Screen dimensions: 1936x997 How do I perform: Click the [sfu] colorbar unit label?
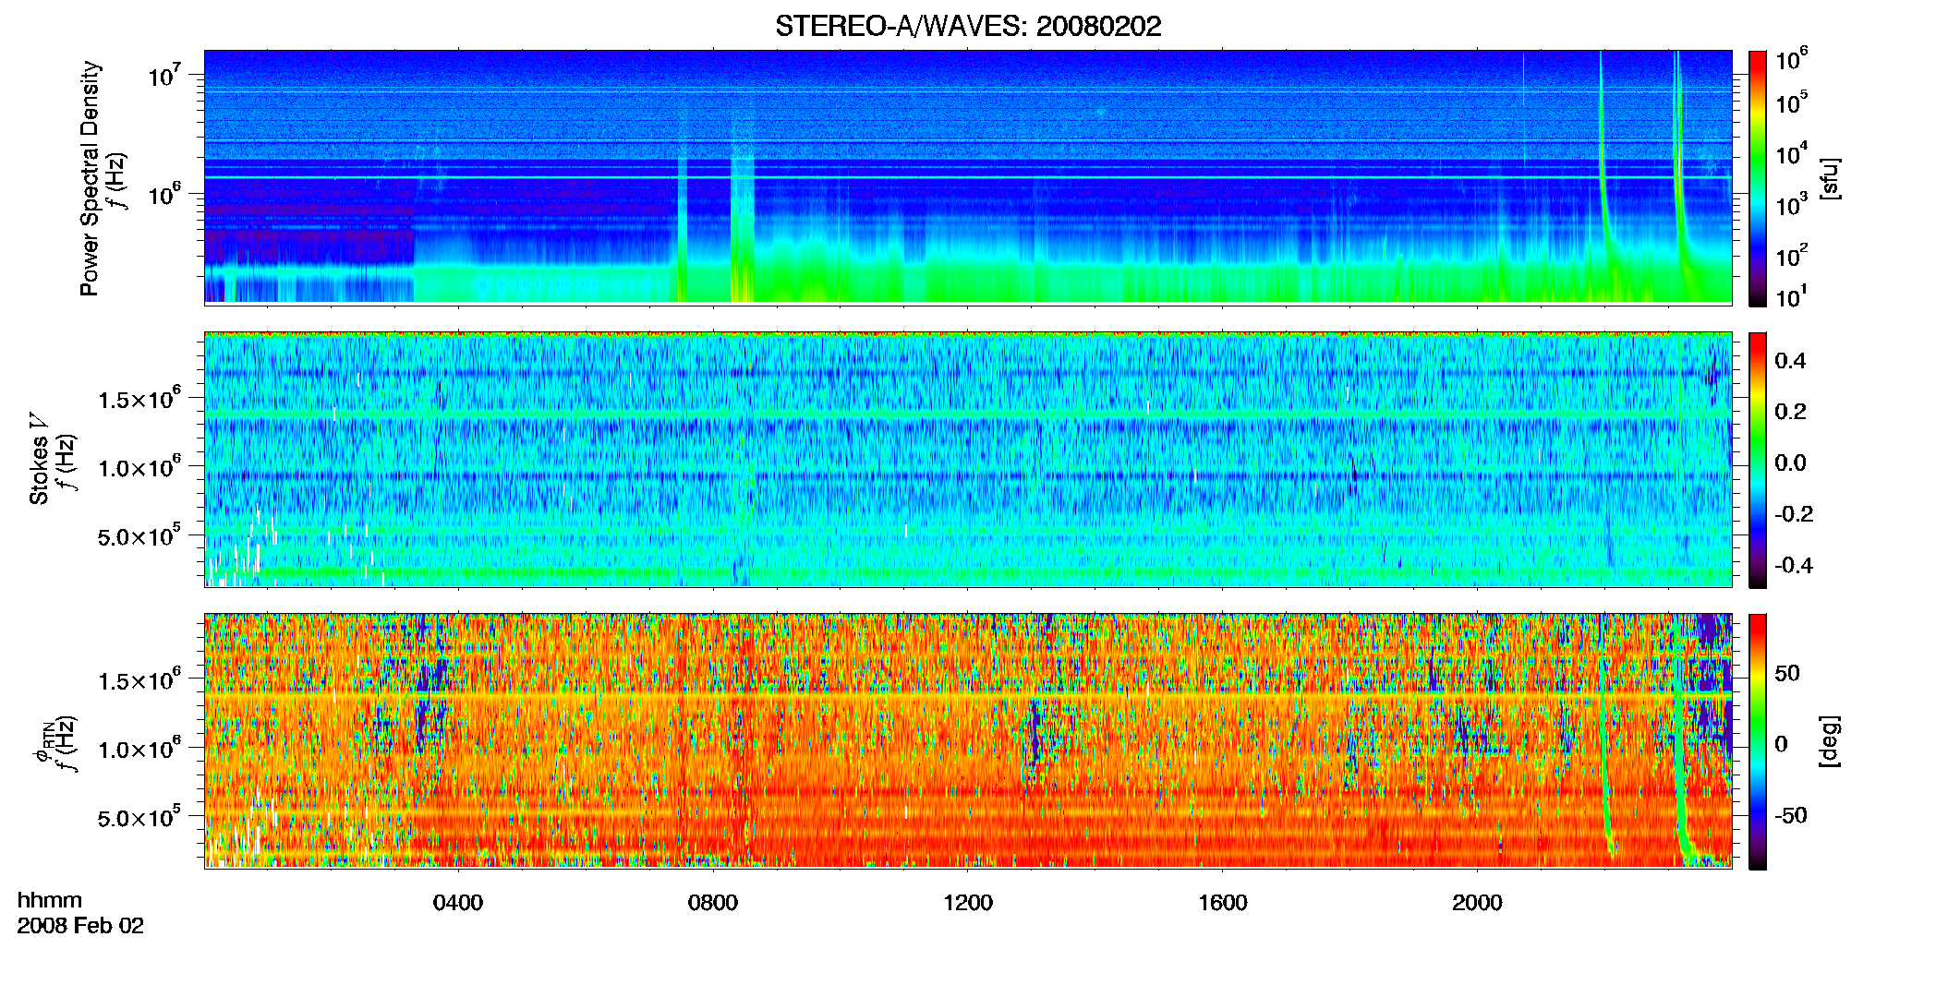(1831, 179)
